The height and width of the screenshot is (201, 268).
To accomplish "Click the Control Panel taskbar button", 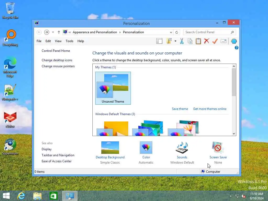I will 70,196.
